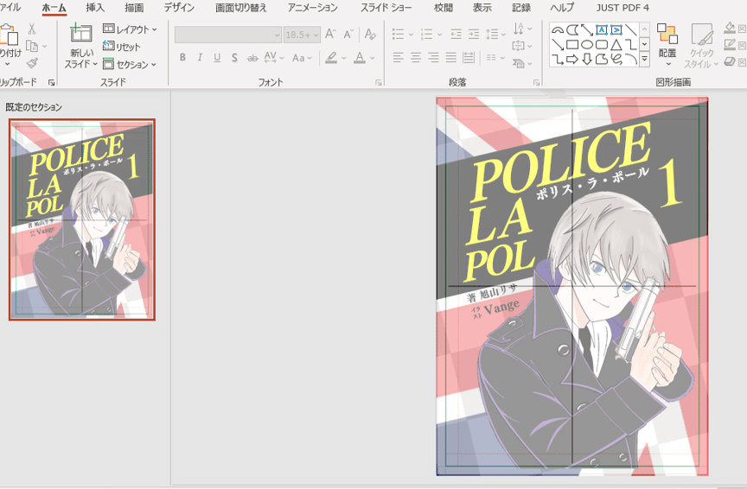Open the Aa change case dropdown

302,58
